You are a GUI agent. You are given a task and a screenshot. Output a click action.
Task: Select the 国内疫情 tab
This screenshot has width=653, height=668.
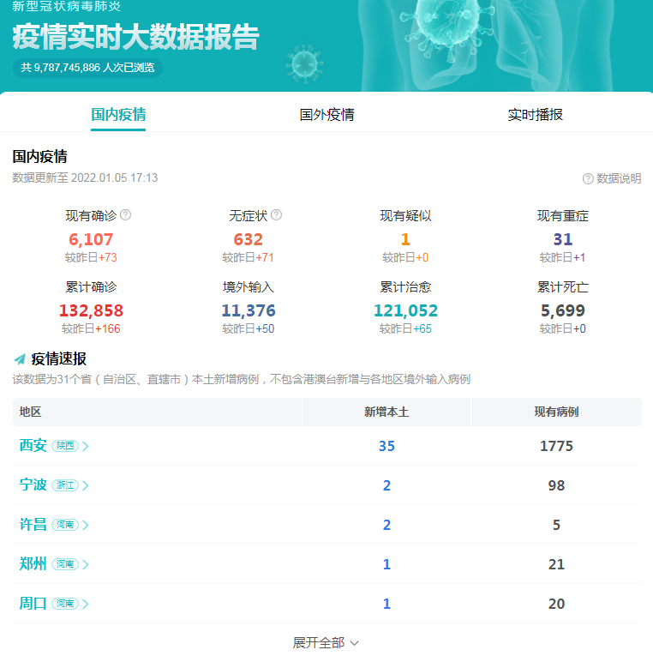click(118, 115)
